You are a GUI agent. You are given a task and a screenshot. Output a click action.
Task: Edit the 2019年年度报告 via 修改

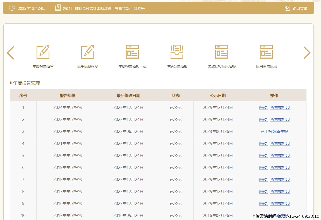[x=263, y=168]
